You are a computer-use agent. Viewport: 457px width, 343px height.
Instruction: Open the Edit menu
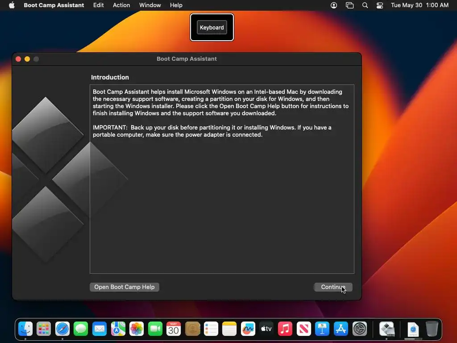[x=98, y=5]
